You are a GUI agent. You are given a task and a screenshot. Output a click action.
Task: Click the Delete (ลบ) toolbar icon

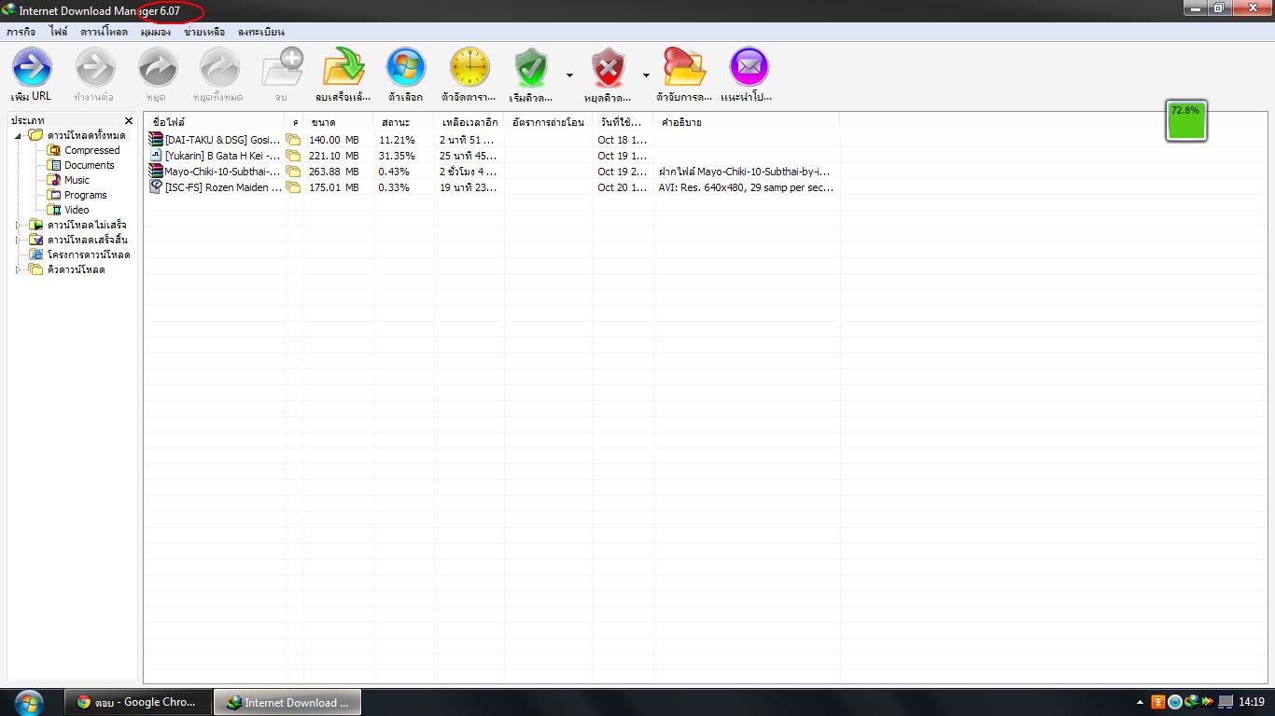click(282, 67)
